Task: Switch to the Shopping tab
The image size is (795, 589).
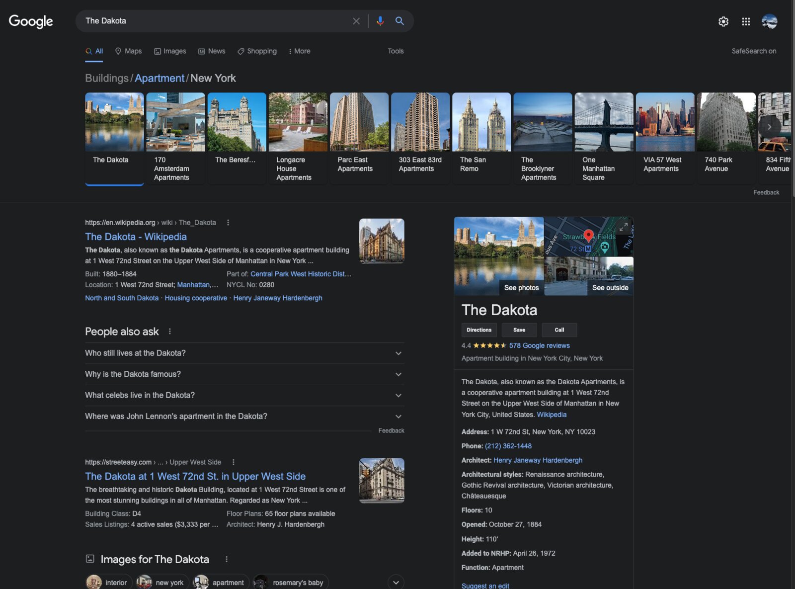Action: point(257,51)
